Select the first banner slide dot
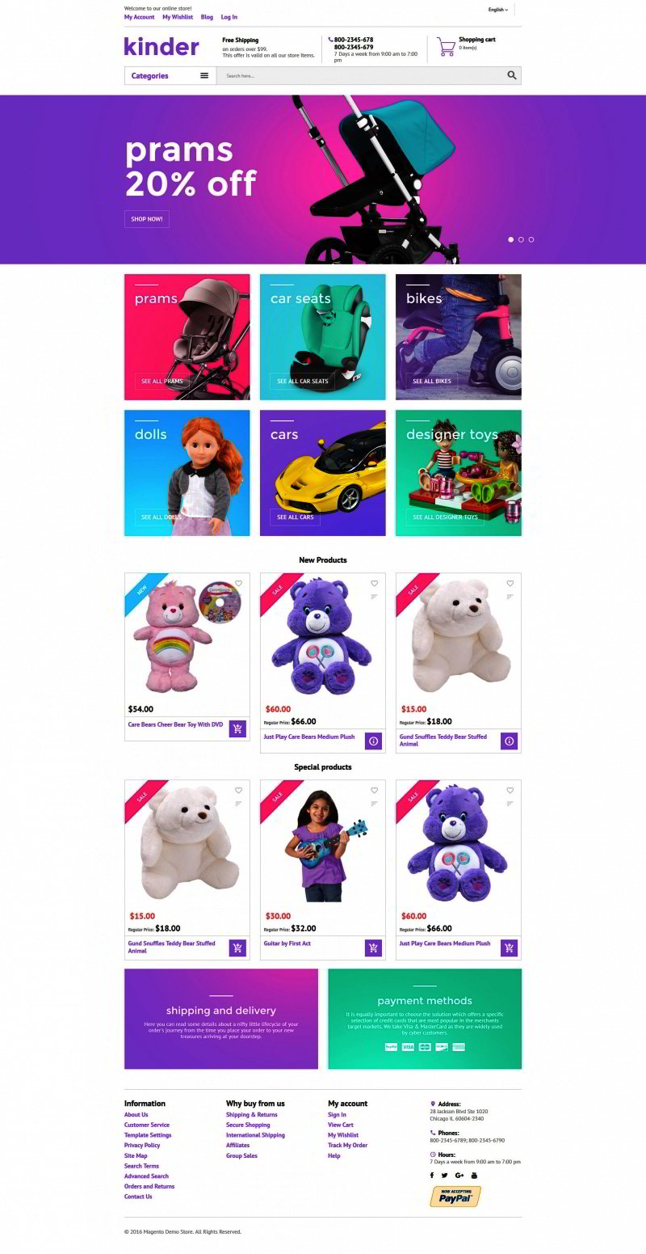Image resolution: width=646 pixels, height=1254 pixels. point(510,239)
